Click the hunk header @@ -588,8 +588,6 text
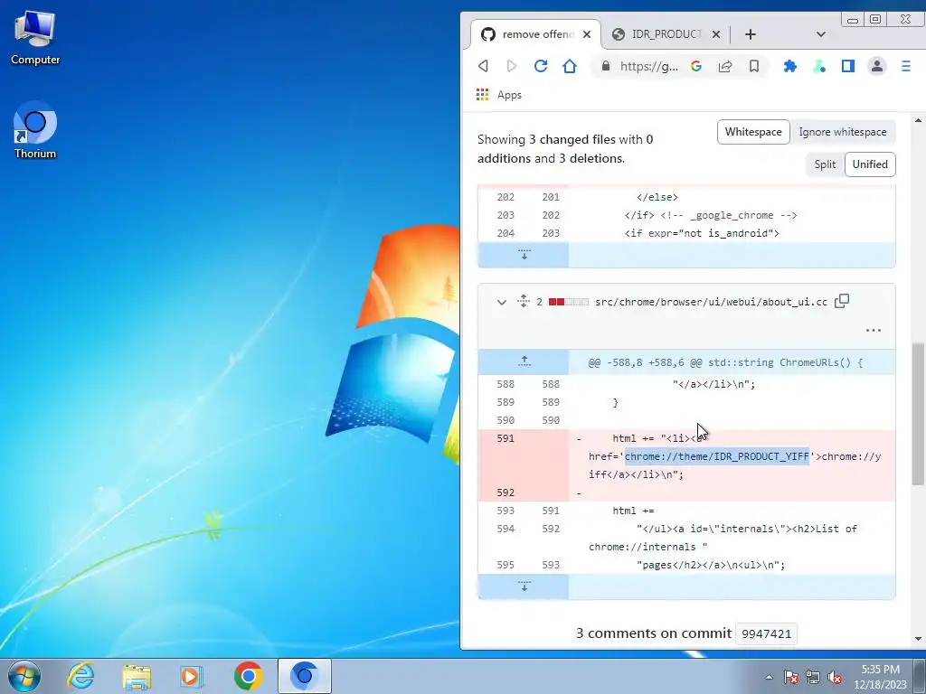This screenshot has height=694, width=926. pyautogui.click(x=725, y=362)
